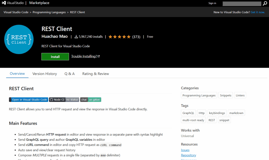
Task: Click the 'Auto save and view/clear request history' line
Action: [x=47, y=150]
